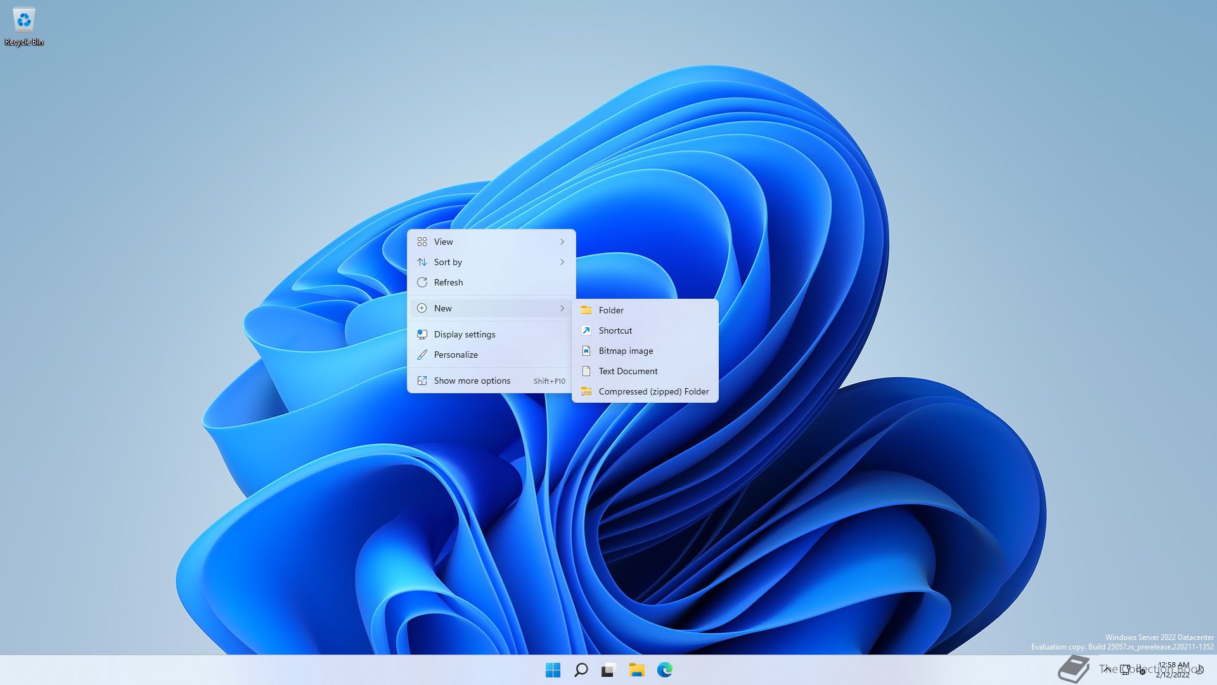Open the Windows Start menu

pos(553,670)
